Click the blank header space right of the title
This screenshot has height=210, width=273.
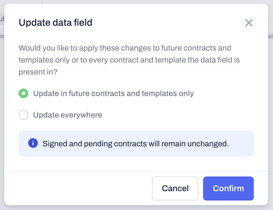tap(168, 22)
